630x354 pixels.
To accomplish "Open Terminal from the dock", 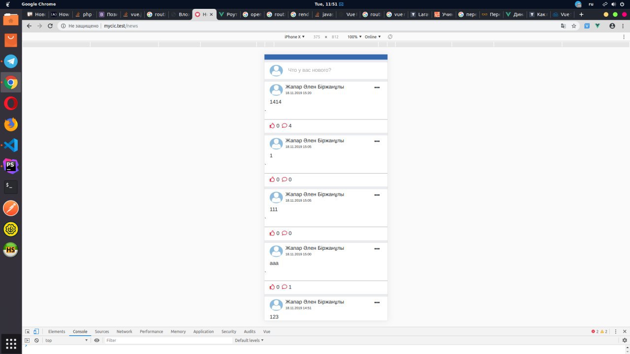I will click(11, 187).
